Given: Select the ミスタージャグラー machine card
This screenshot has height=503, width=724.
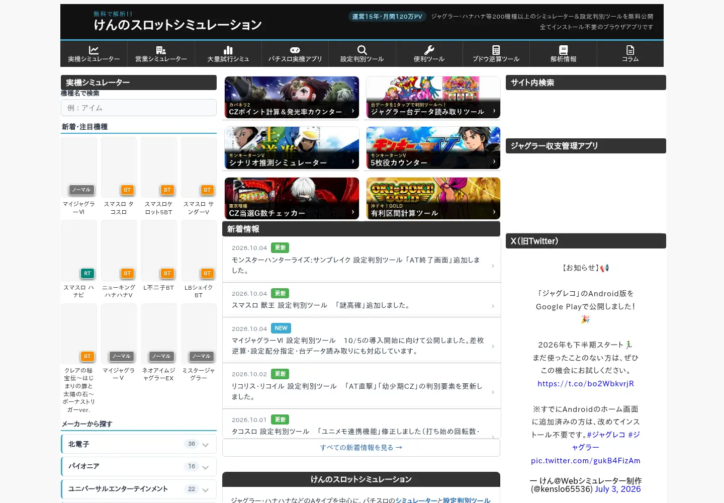Looking at the screenshot, I should [x=199, y=343].
